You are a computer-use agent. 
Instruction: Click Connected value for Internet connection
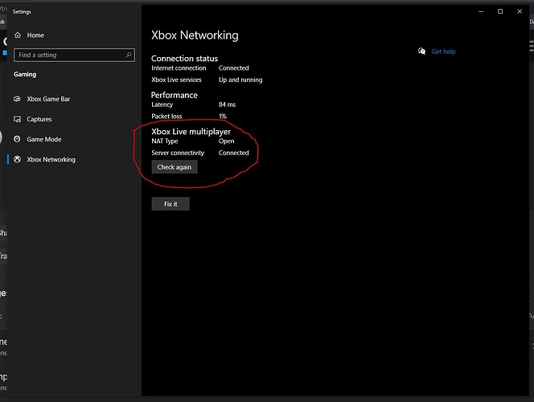pyautogui.click(x=233, y=68)
